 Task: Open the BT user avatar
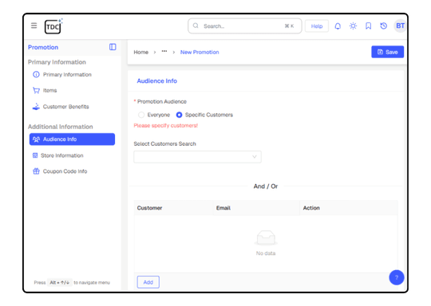pos(400,25)
